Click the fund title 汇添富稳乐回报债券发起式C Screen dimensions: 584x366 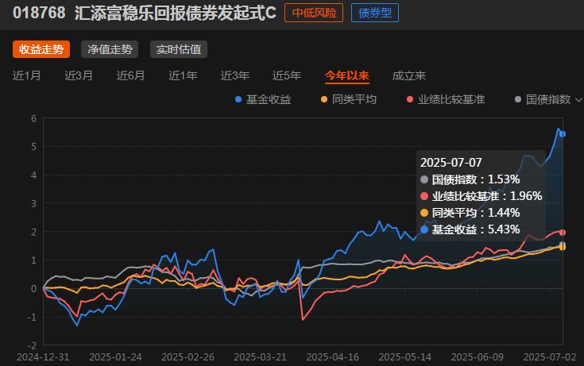(176, 13)
